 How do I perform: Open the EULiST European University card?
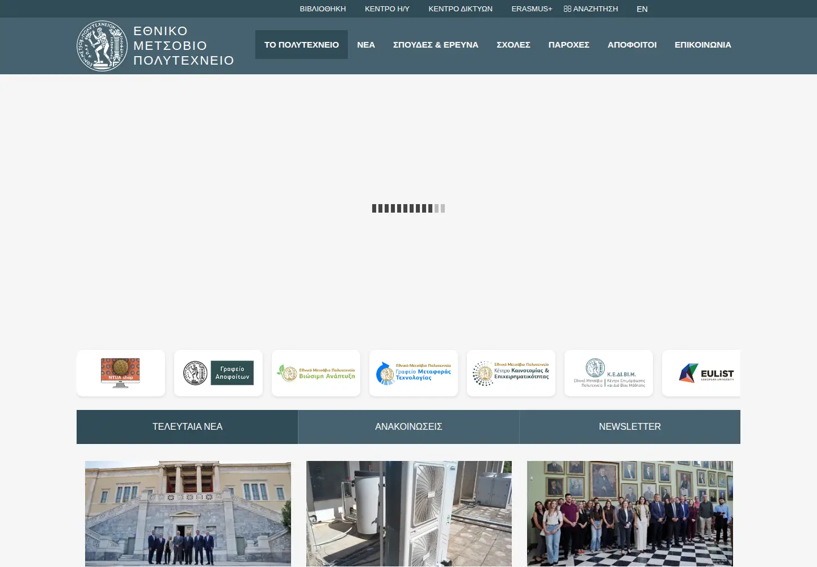(701, 373)
